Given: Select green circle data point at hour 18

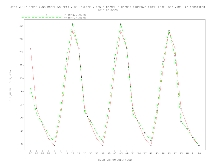Looking at the screenshot, I should (x=67, y=58).
